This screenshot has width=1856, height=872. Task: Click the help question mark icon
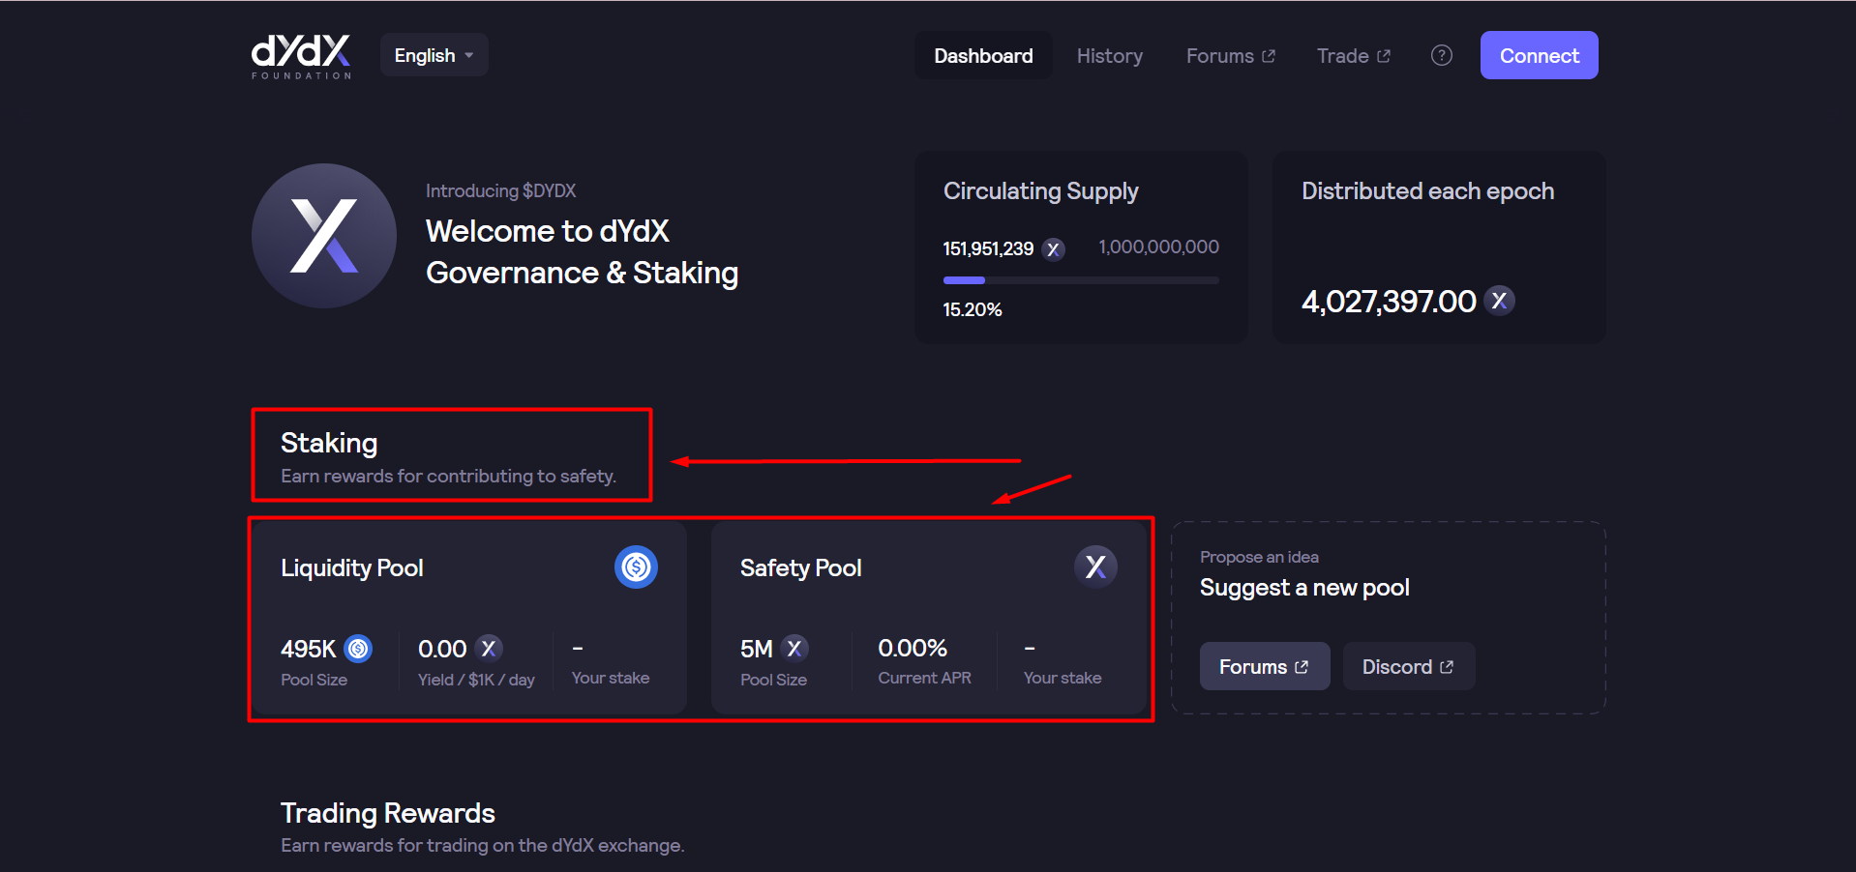pyautogui.click(x=1441, y=55)
